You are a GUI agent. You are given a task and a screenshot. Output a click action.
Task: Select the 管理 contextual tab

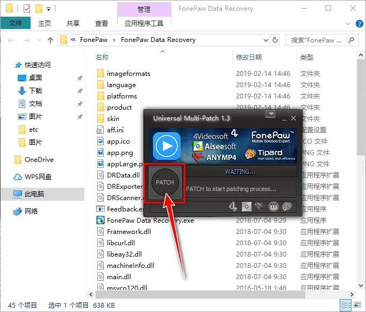tap(144, 9)
